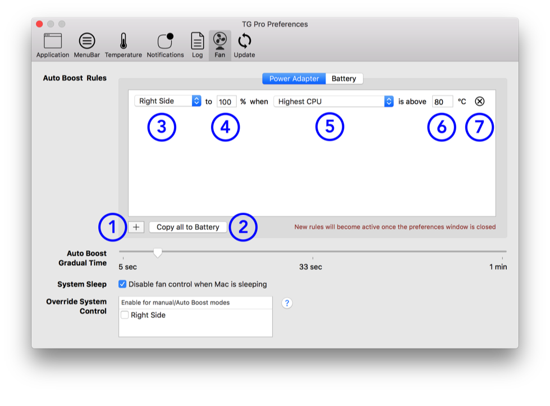Open the Application preferences pane
Viewport: 550px width, 406px height.
click(53, 45)
